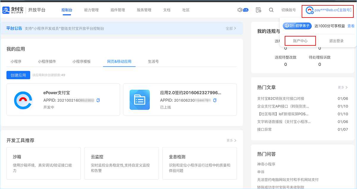Open the 沙箱 tool card

pyautogui.click(x=44, y=163)
